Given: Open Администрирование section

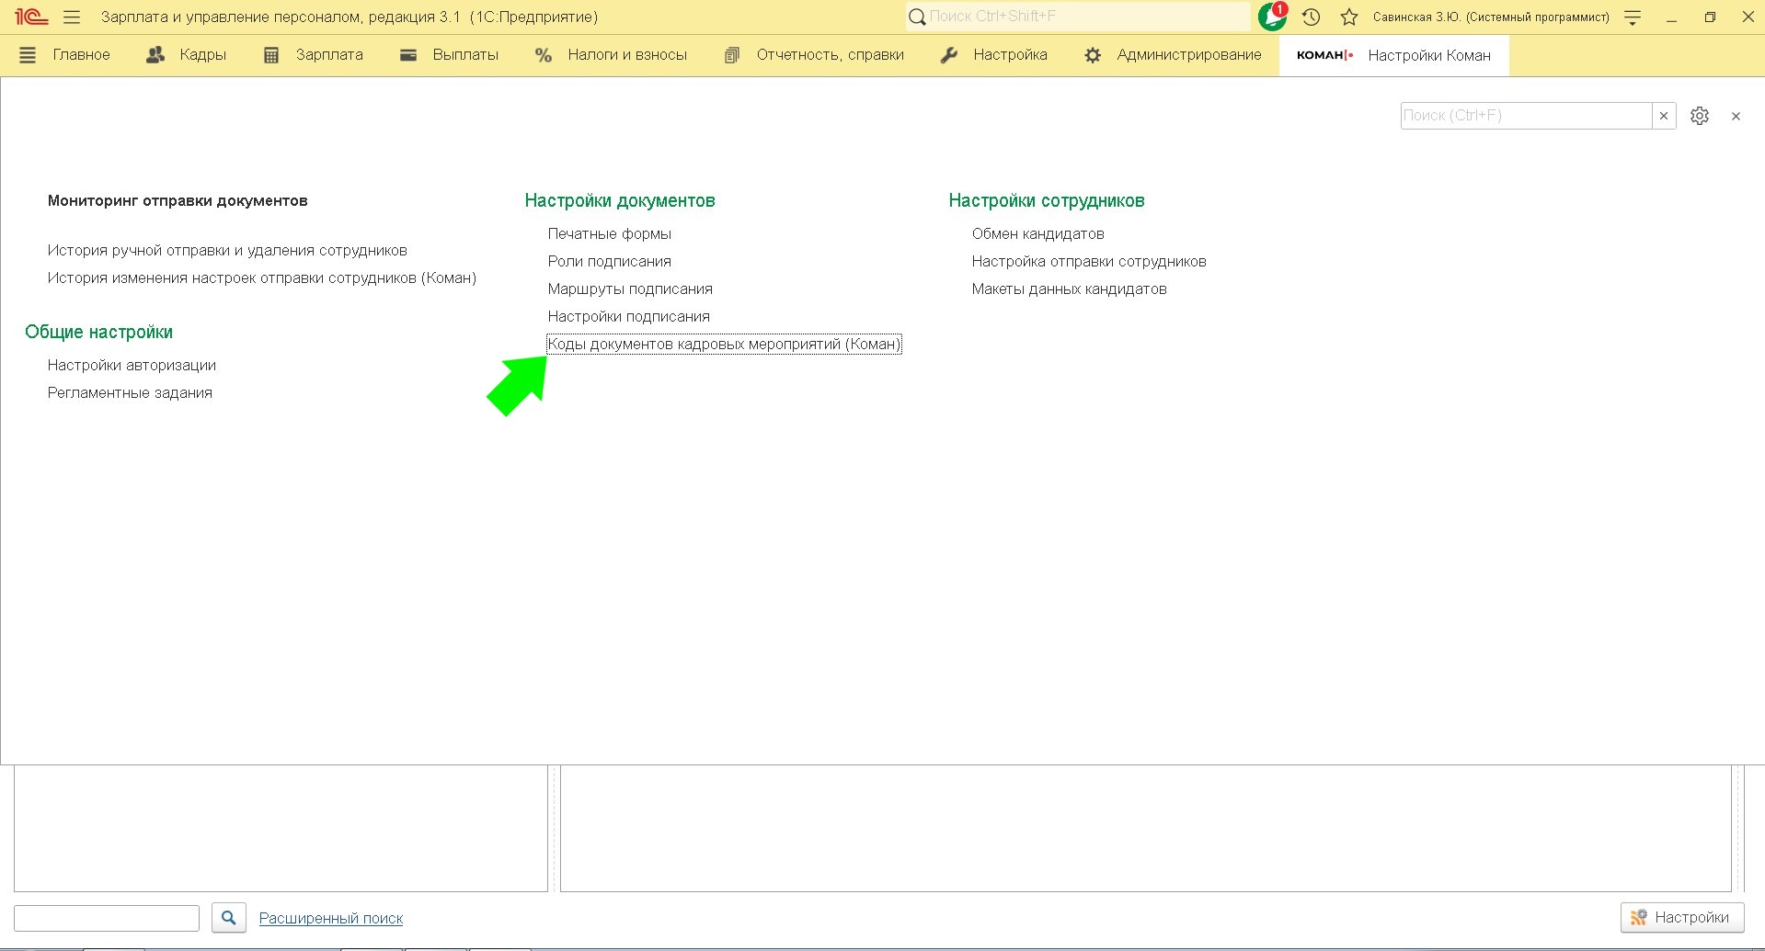Looking at the screenshot, I should (x=1173, y=55).
